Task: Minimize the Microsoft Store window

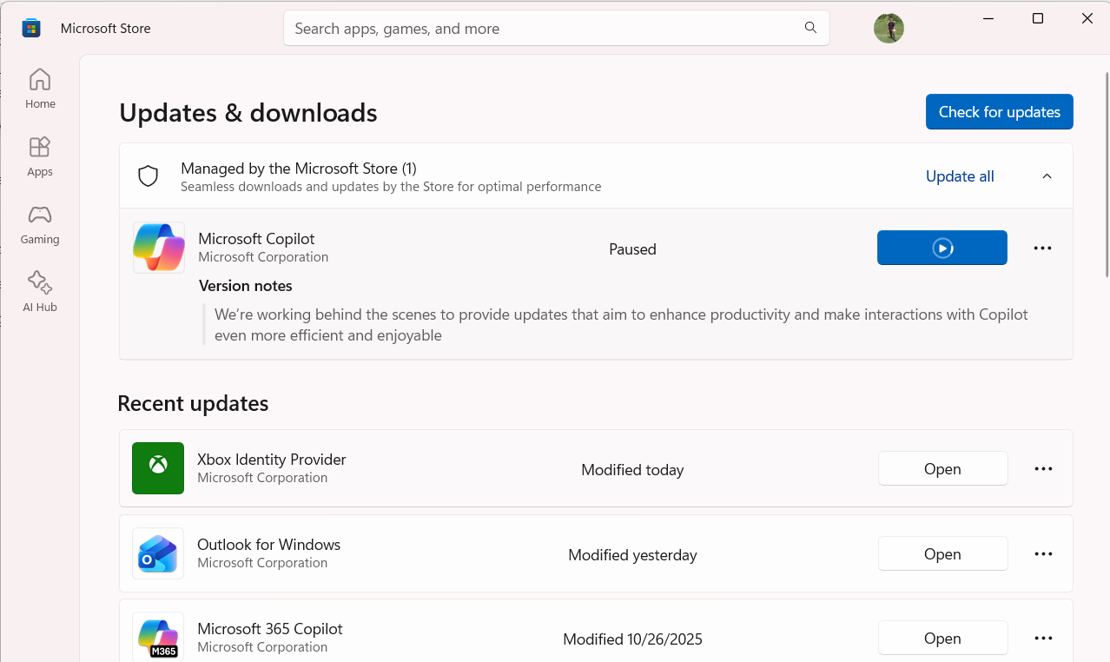Action: click(x=988, y=18)
